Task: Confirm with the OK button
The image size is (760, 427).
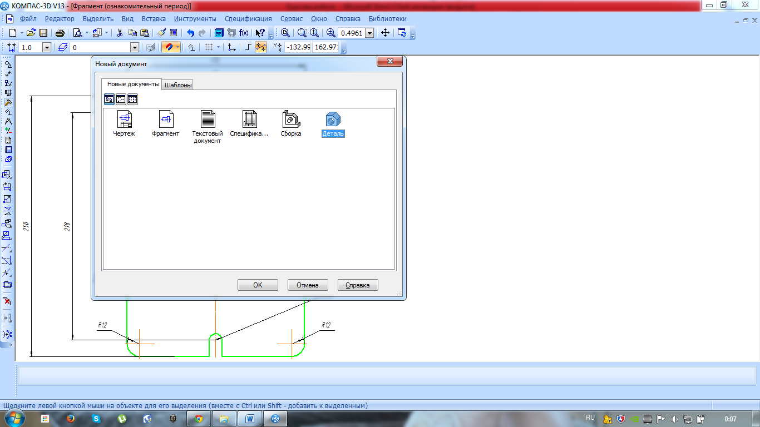Action: (x=258, y=285)
